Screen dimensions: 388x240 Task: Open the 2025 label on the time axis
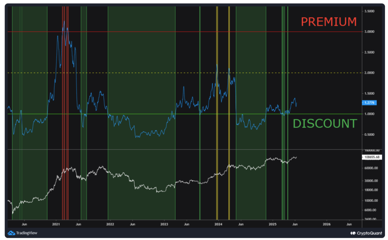(272, 224)
